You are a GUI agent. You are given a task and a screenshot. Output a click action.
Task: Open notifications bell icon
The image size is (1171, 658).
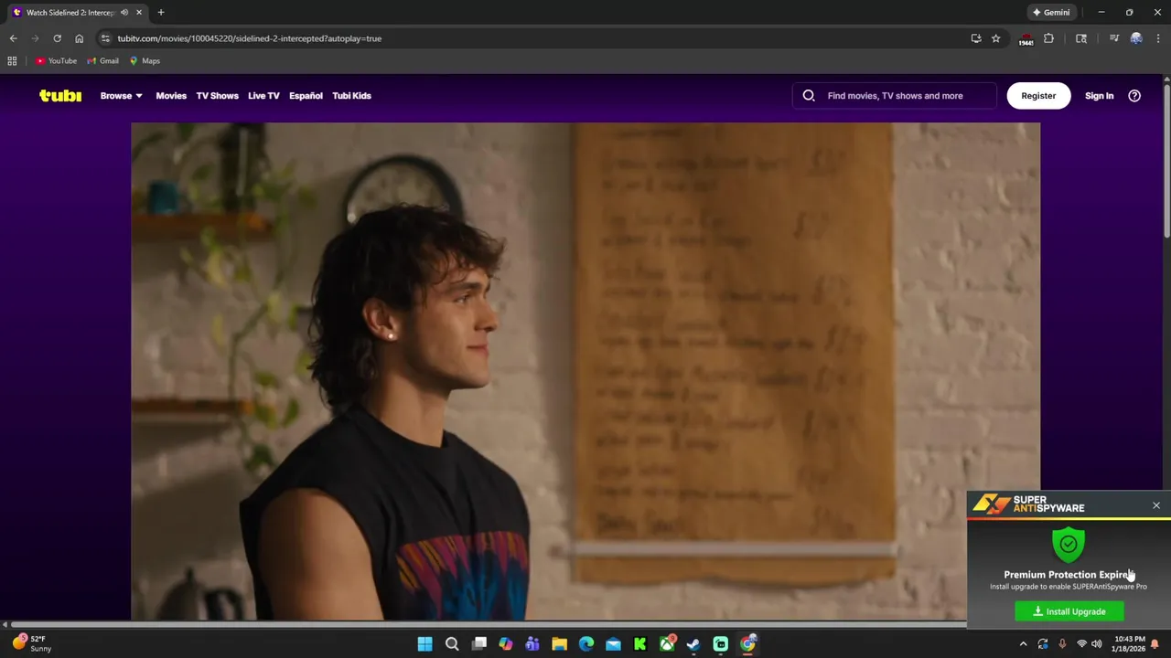[x=1155, y=644]
